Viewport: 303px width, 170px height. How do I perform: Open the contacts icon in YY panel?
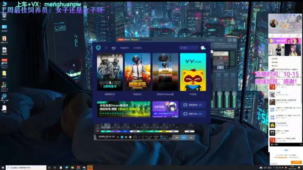click(x=289, y=36)
